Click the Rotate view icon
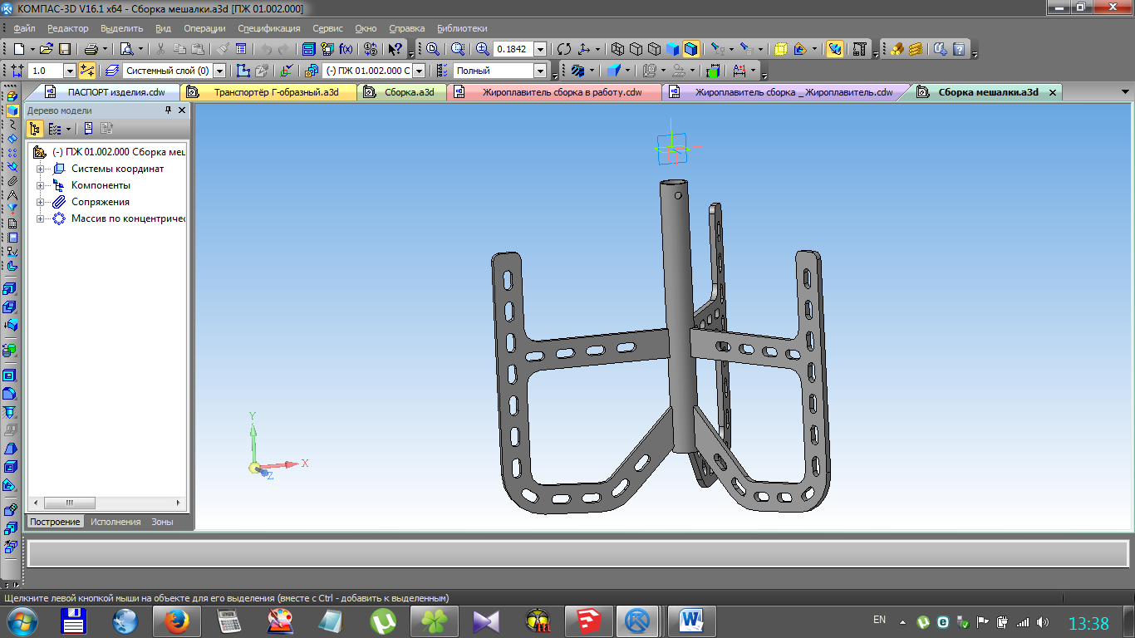 point(564,49)
